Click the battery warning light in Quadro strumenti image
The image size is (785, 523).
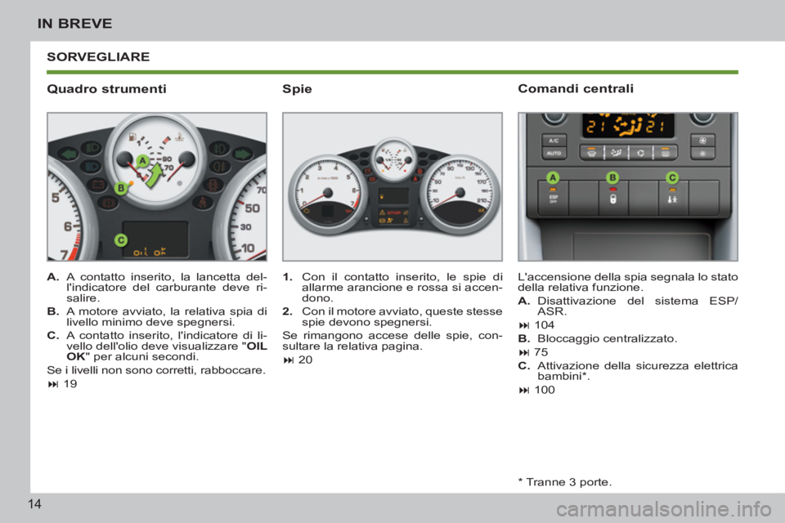coord(99,184)
